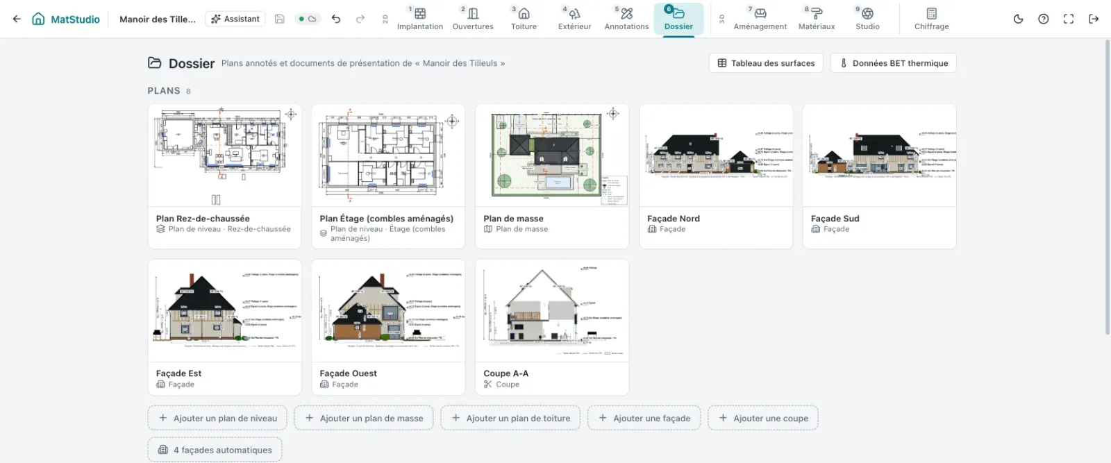Click Ajouter un plan de toiture
The width and height of the screenshot is (1111, 463).
pyautogui.click(x=510, y=418)
